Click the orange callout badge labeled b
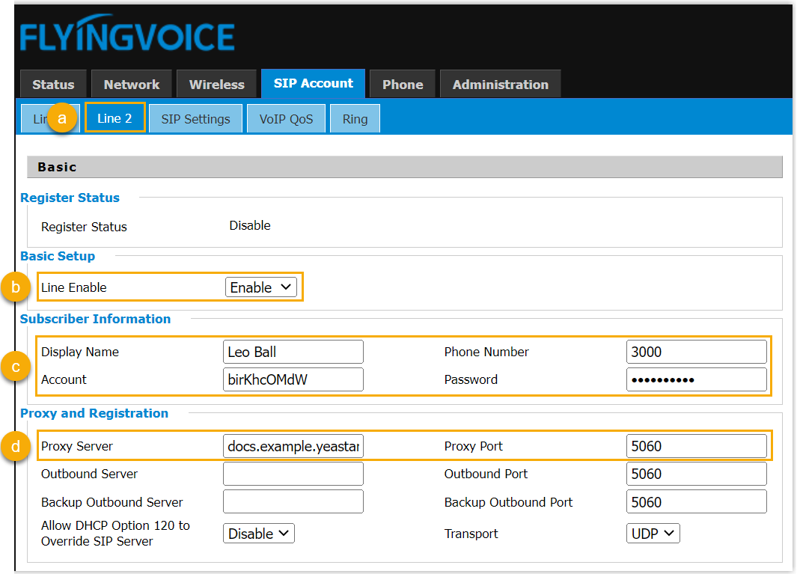This screenshot has height=574, width=797. coord(15,287)
